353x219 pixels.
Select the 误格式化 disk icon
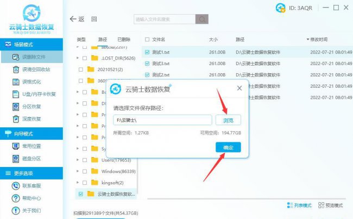(16, 82)
